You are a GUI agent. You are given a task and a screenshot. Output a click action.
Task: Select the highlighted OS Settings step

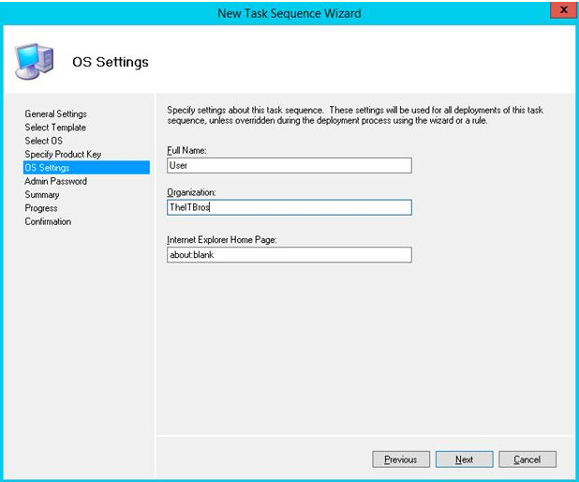86,168
